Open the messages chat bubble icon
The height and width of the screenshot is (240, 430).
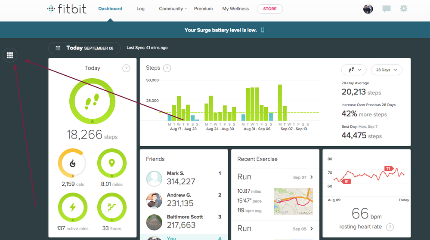tap(387, 9)
